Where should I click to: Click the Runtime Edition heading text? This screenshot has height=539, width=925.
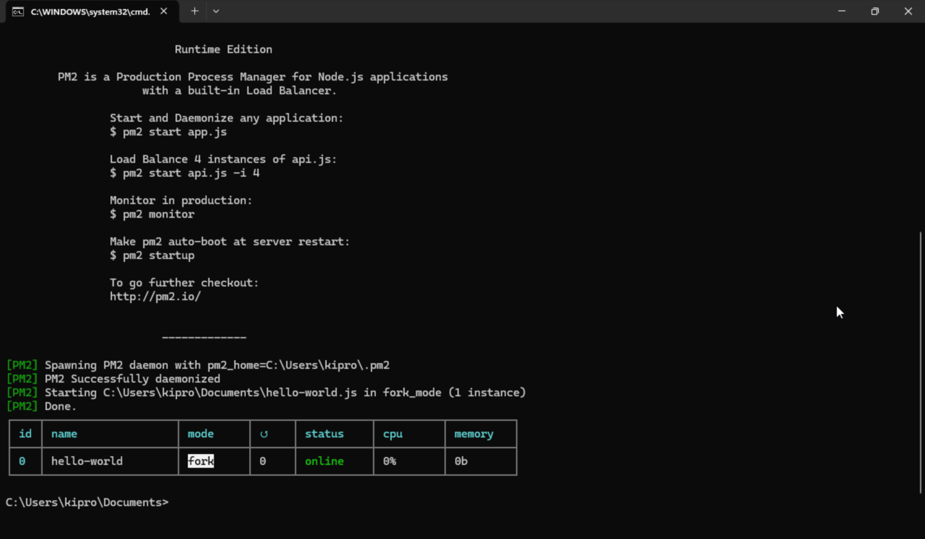point(223,49)
